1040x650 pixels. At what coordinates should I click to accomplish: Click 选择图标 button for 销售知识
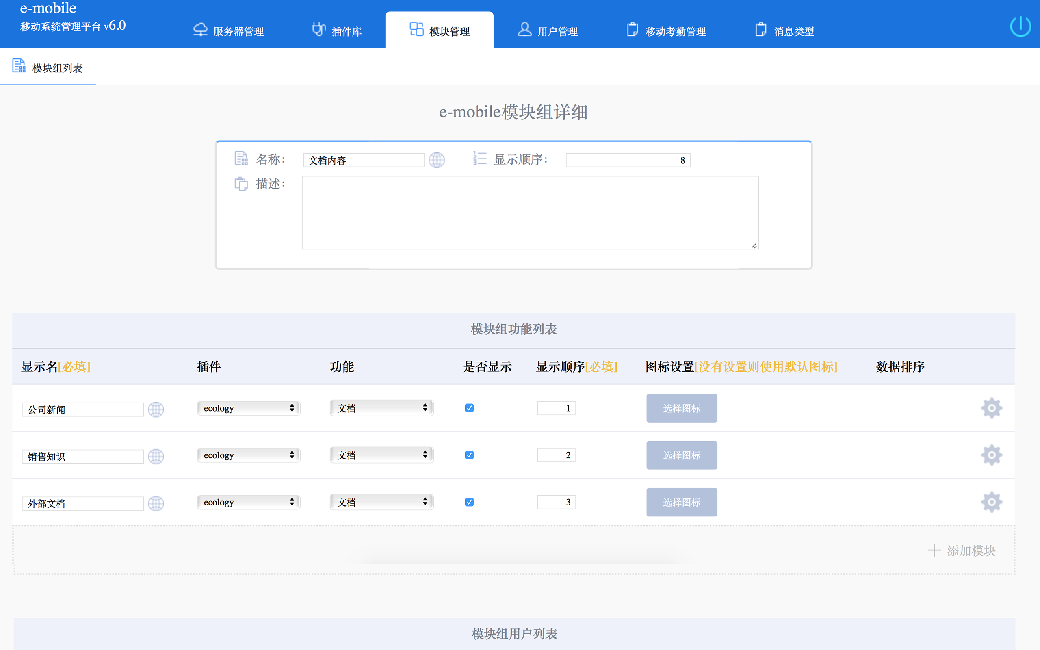coord(682,455)
